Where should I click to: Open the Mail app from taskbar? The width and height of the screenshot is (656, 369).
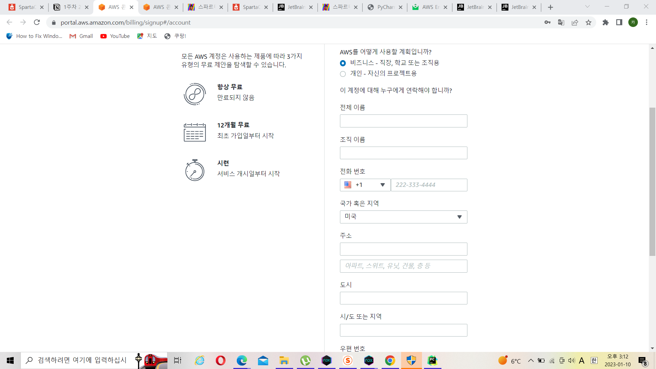coord(263,360)
